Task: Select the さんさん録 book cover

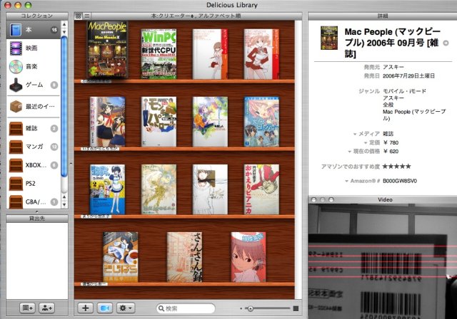Action: (x=185, y=257)
